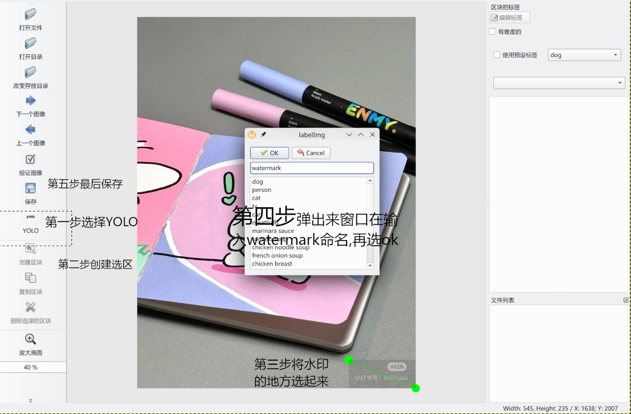Click the Verify Image (验证图像) icon

point(30,159)
